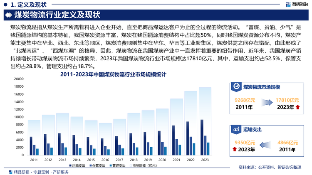This screenshot has height=175, width=312.
Task: Click the chart title 2011-2023年中国煤炭物流行业市场规模统计
Action: pos(113,74)
